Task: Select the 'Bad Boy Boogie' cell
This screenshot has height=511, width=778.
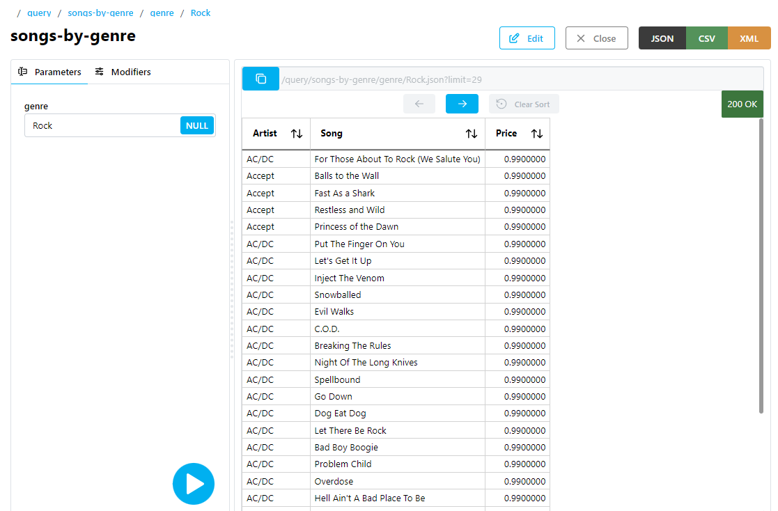Action: click(398, 448)
